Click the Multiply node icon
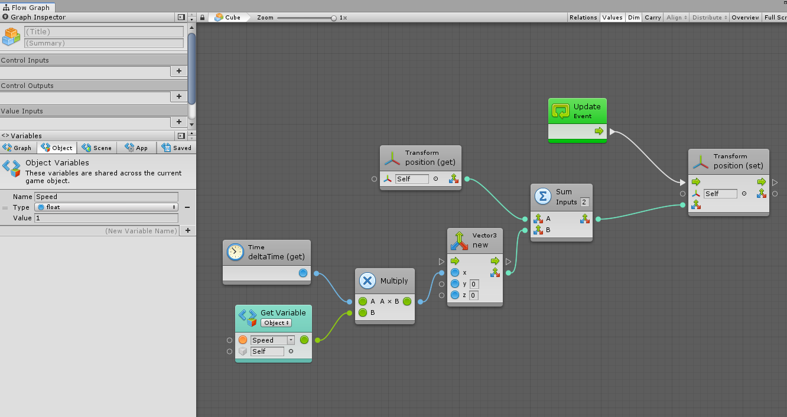This screenshot has width=787, height=417. tap(367, 281)
